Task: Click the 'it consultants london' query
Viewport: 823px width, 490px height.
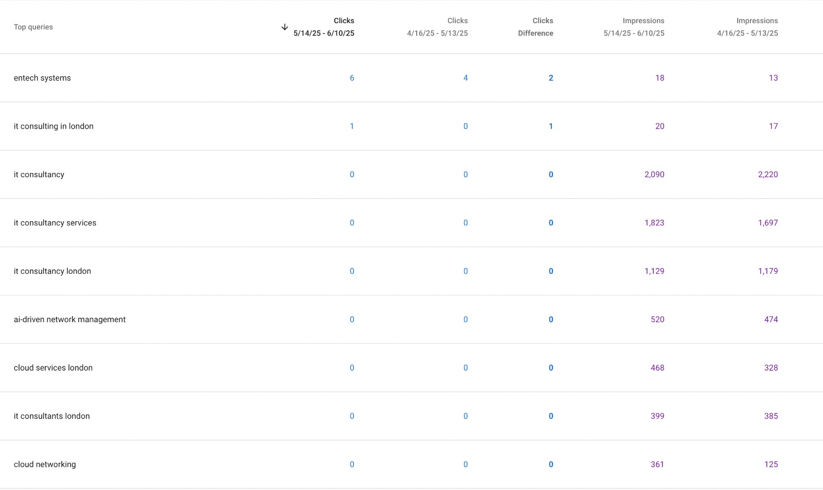Action: click(x=51, y=416)
